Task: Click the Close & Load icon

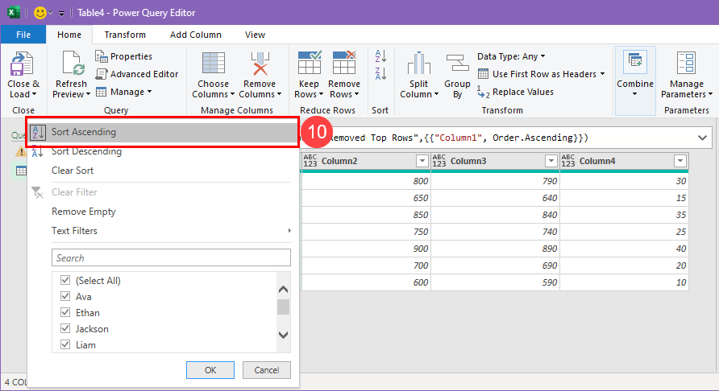Action: click(x=21, y=64)
